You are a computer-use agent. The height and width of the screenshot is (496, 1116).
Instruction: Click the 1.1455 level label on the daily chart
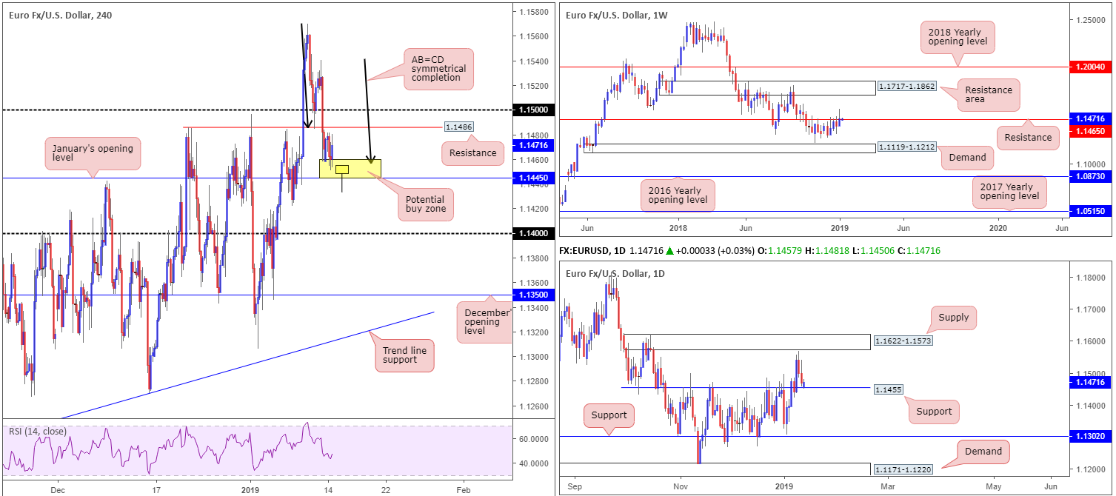(889, 389)
